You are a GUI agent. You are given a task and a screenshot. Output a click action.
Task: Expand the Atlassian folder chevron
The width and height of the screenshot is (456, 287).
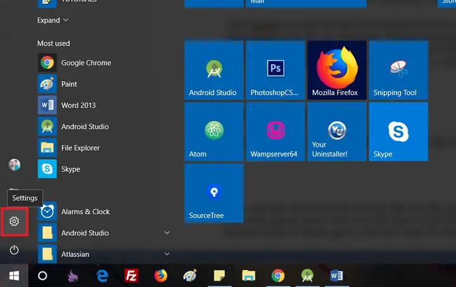click(x=167, y=254)
